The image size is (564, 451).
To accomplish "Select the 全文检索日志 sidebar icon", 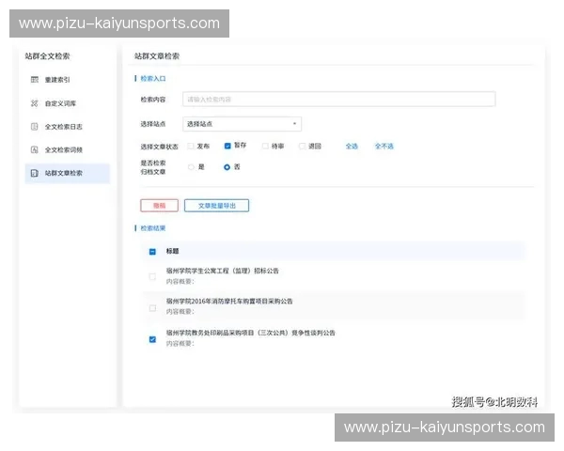I will coord(35,127).
